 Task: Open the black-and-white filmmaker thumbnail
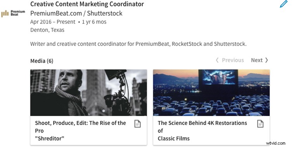pos(88,92)
